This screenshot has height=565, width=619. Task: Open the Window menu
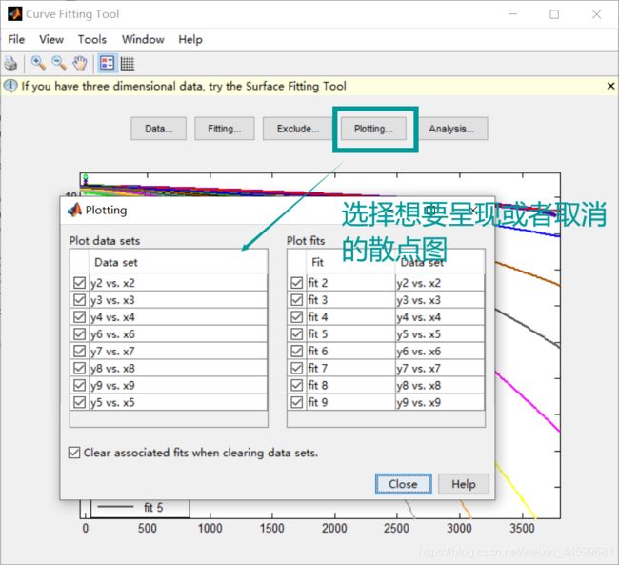(143, 39)
